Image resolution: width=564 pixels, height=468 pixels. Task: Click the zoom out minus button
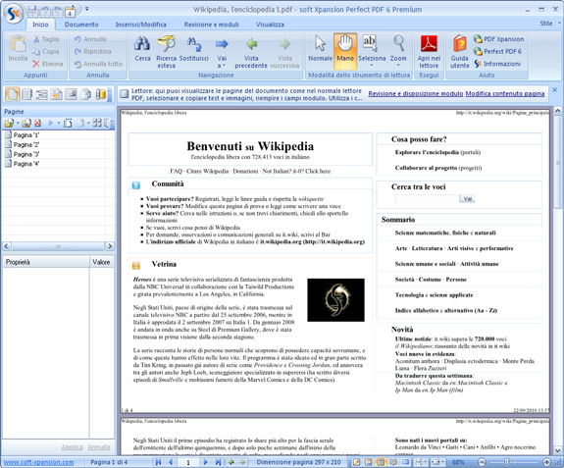[x=483, y=462]
